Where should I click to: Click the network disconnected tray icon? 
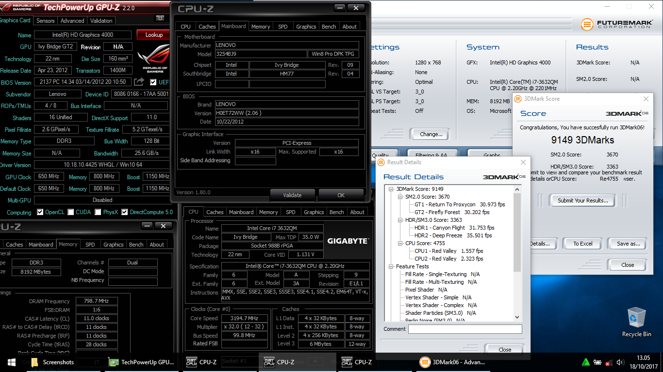pyautogui.click(x=609, y=362)
